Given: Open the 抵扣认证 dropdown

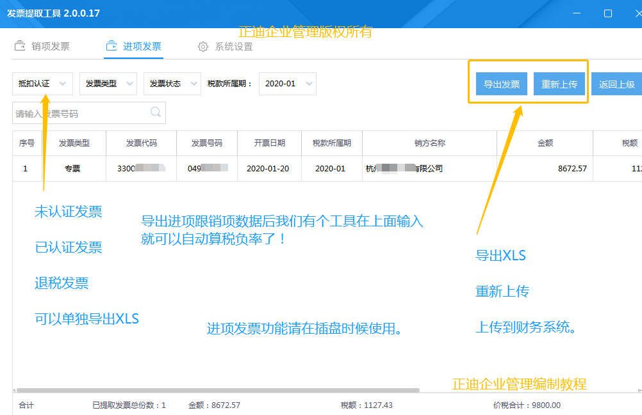Looking at the screenshot, I should (x=42, y=84).
